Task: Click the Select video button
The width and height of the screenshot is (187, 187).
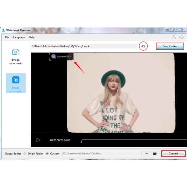Action: click(x=170, y=46)
